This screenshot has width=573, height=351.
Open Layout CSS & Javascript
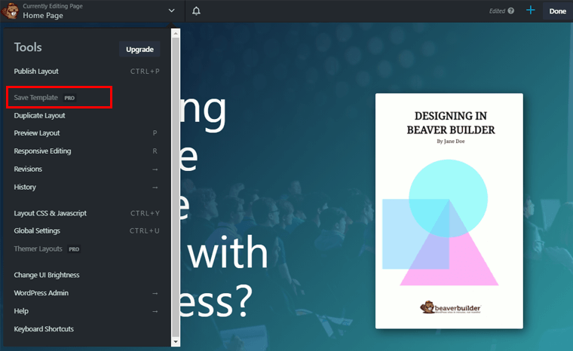(x=50, y=213)
